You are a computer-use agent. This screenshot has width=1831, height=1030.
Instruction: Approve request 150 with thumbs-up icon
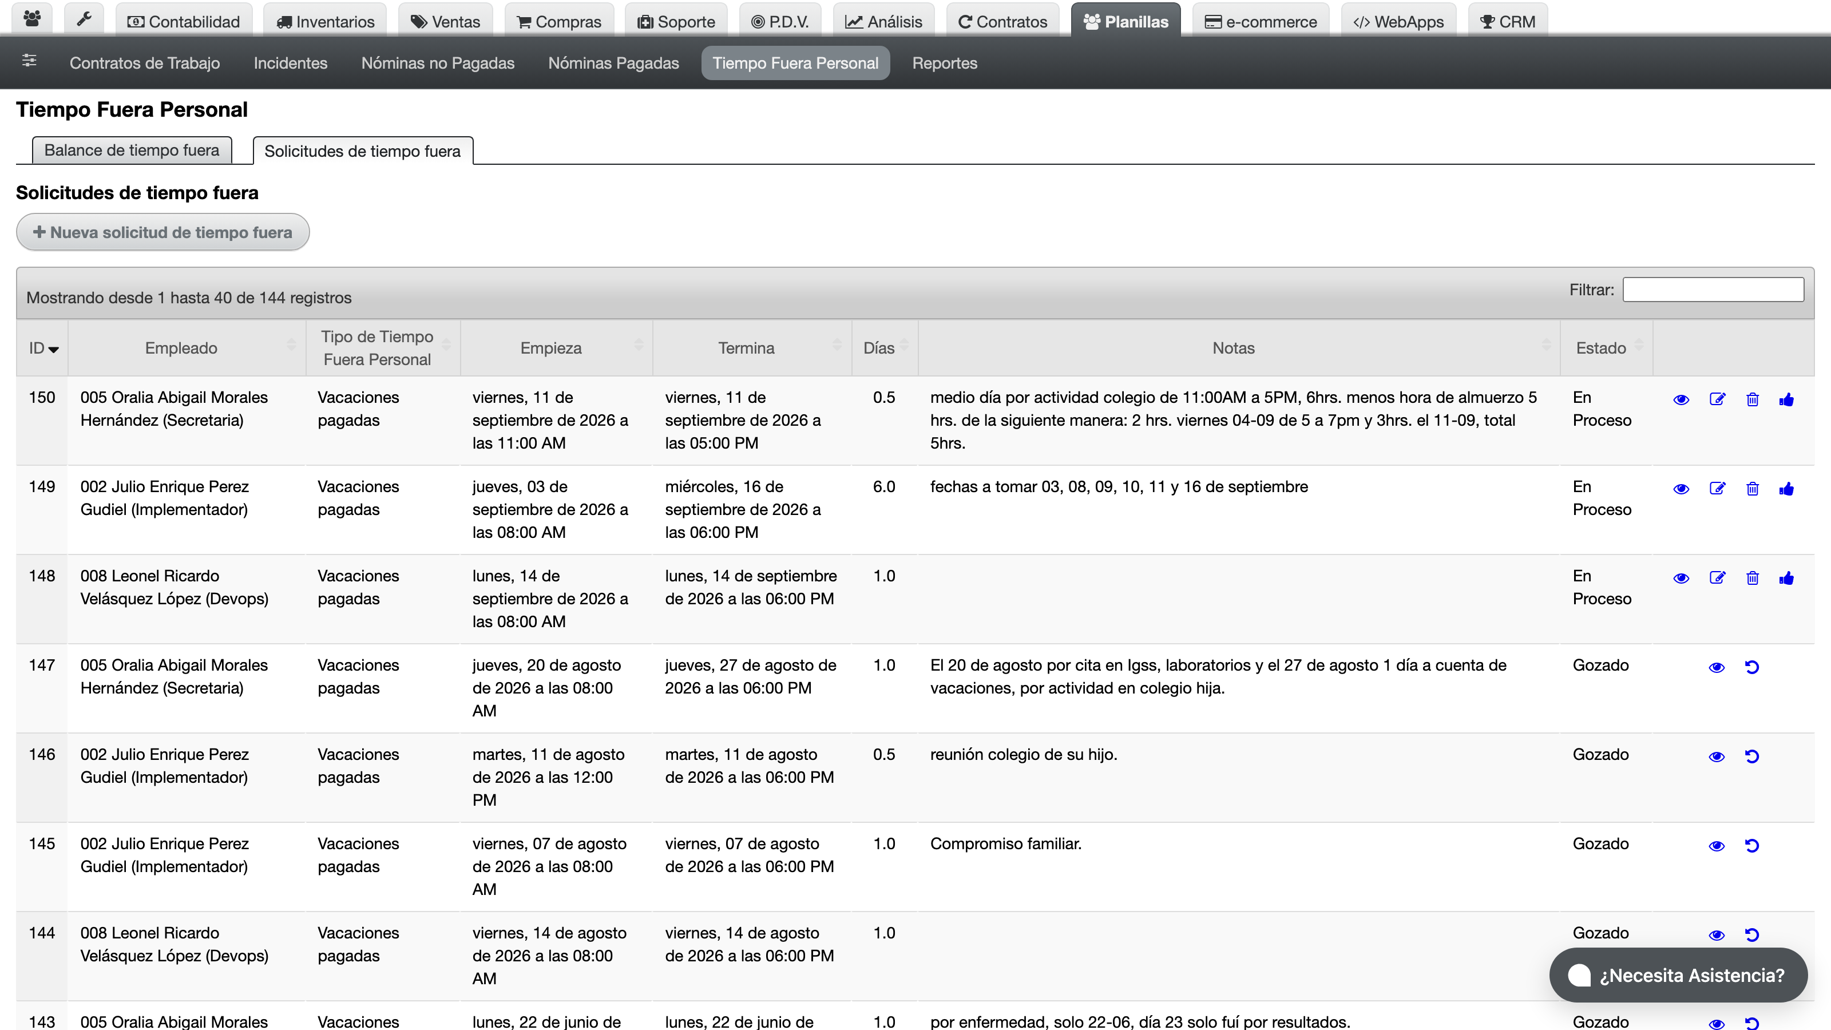tap(1786, 399)
